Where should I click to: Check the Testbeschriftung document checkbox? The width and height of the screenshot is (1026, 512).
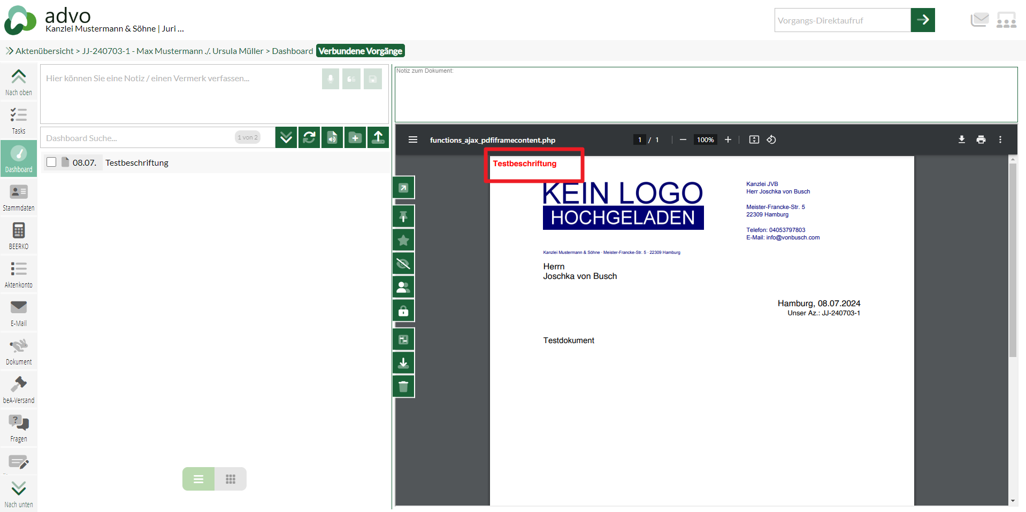click(51, 162)
